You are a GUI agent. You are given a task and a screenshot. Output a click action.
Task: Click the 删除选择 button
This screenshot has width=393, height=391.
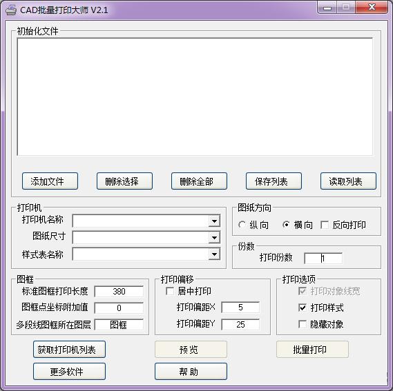coord(124,181)
